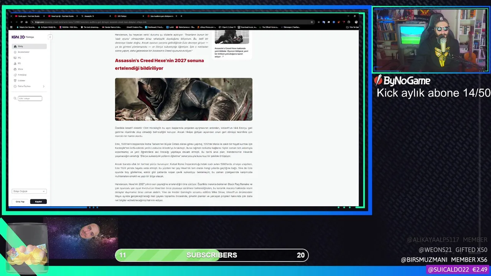This screenshot has width=491, height=276.
Task: Open the Chrome profile avatar
Action: tap(356, 22)
